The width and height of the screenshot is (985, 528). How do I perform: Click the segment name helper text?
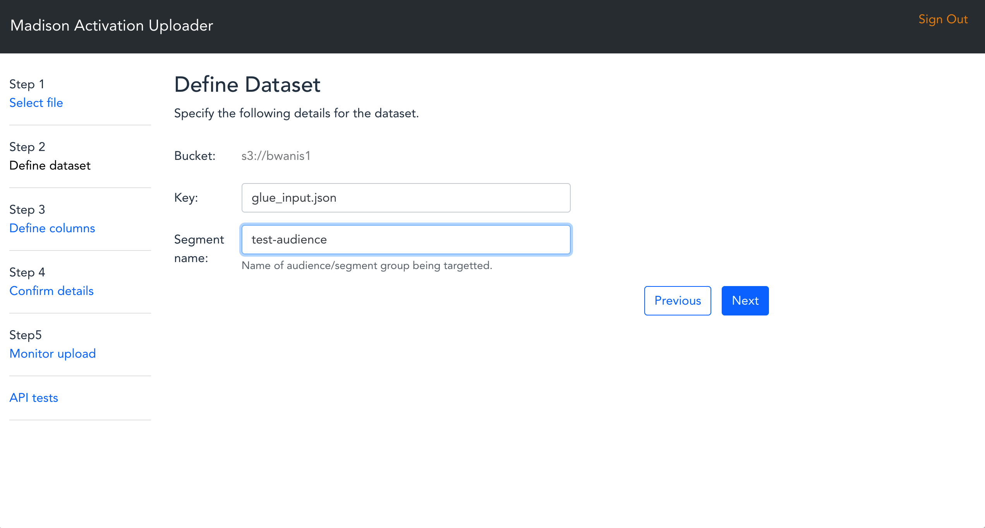[366, 266]
